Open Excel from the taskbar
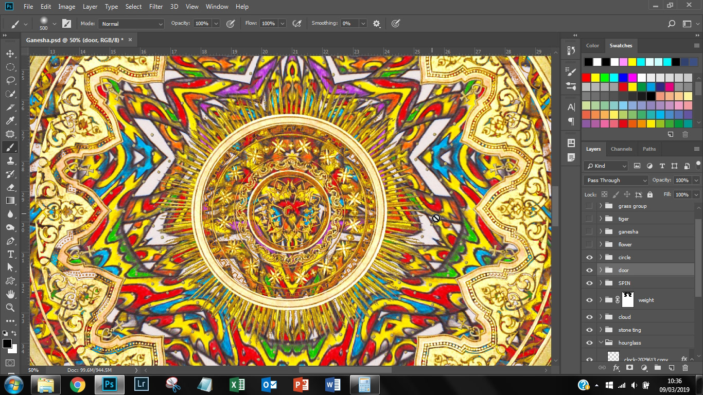Image resolution: width=703 pixels, height=395 pixels. (237, 385)
